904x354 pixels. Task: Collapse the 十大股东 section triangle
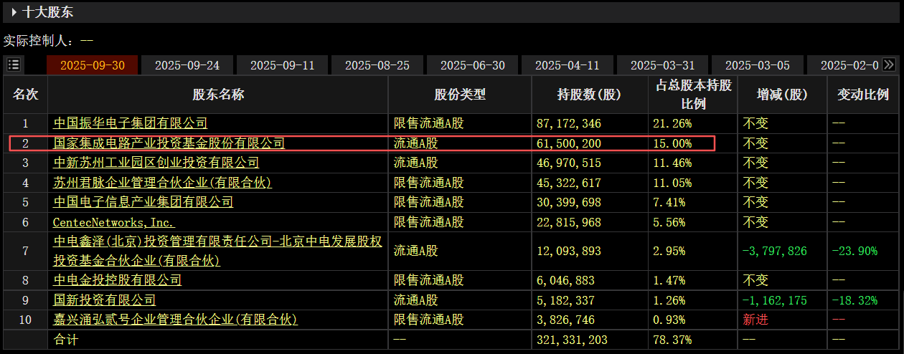(14, 12)
